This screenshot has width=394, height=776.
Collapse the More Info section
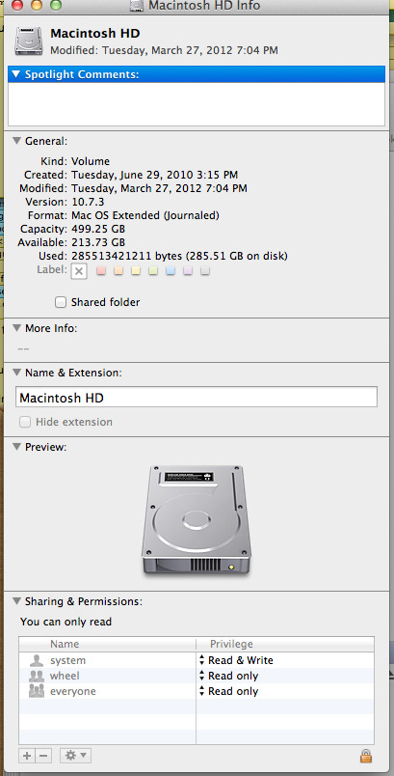(16, 327)
